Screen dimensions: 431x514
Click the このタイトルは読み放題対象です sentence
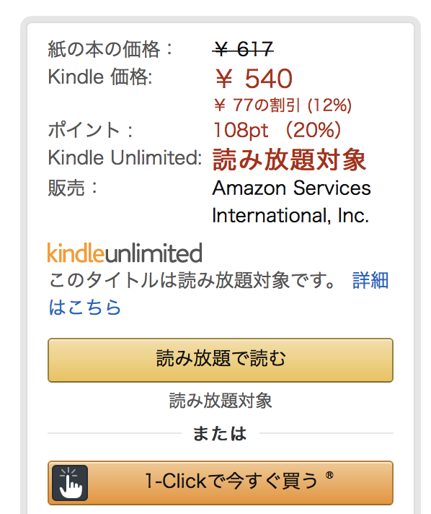click(192, 281)
